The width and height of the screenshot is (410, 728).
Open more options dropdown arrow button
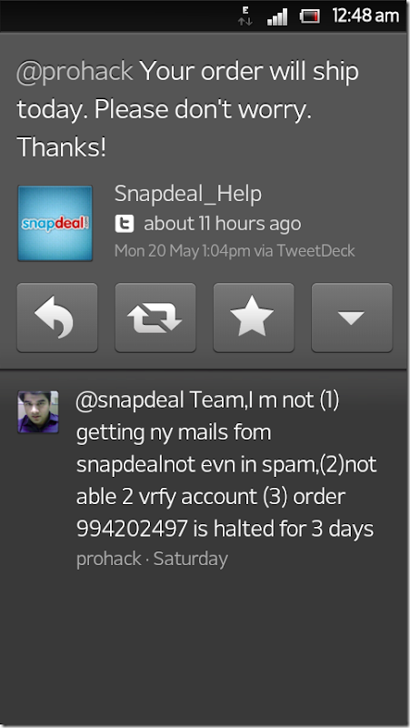pos(352,318)
